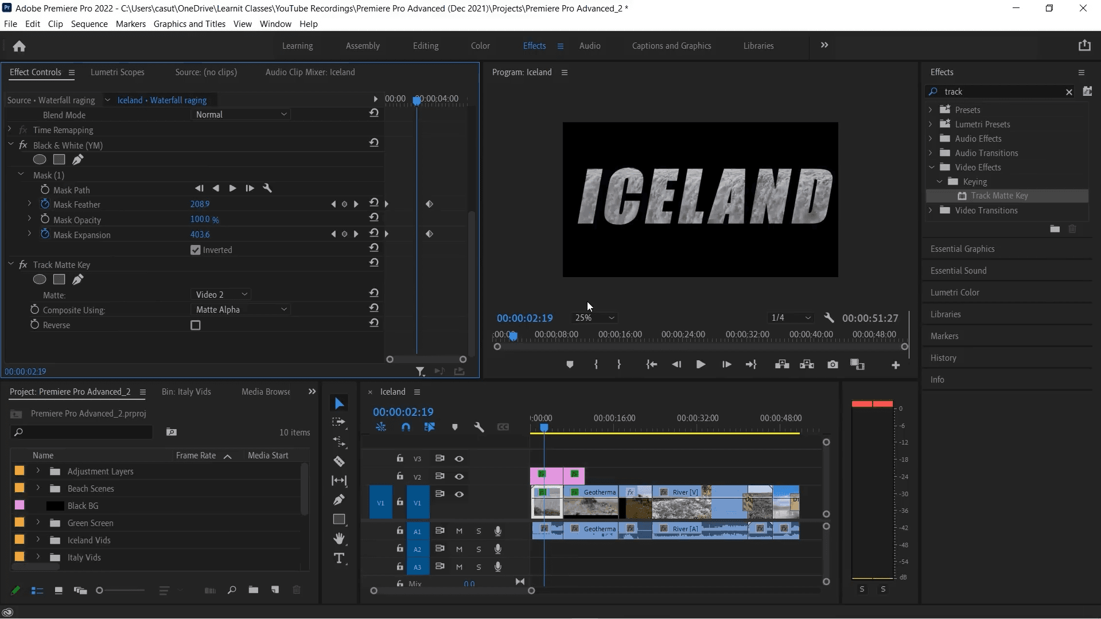Viewport: 1101px width, 619px height.
Task: Expand Video Transitions folder in Effects
Action: [931, 211]
